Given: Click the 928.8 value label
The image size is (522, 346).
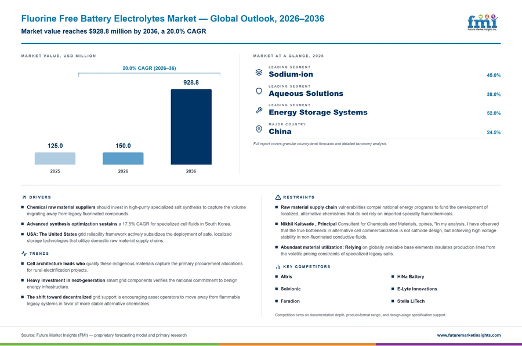Looking at the screenshot, I should [191, 82].
